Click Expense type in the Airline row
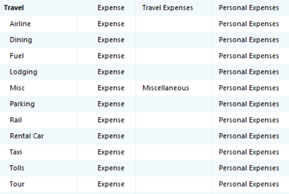 (x=111, y=24)
